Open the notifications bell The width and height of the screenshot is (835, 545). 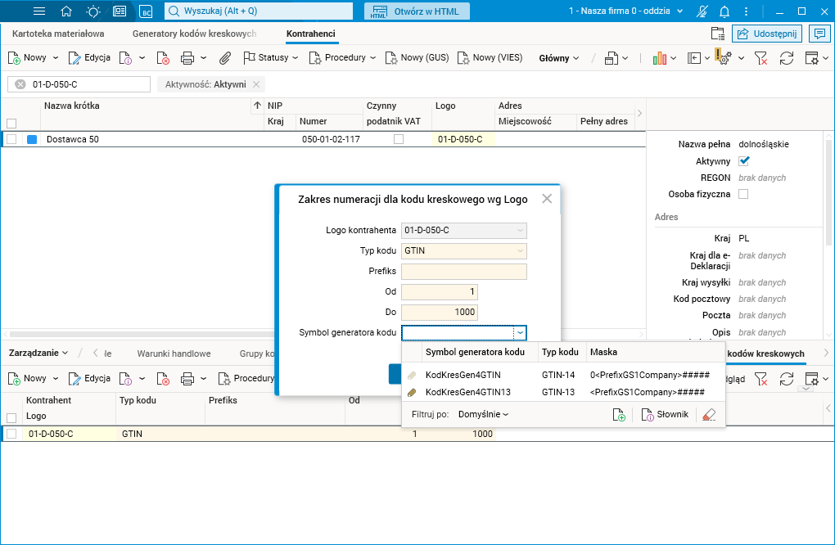[x=724, y=11]
